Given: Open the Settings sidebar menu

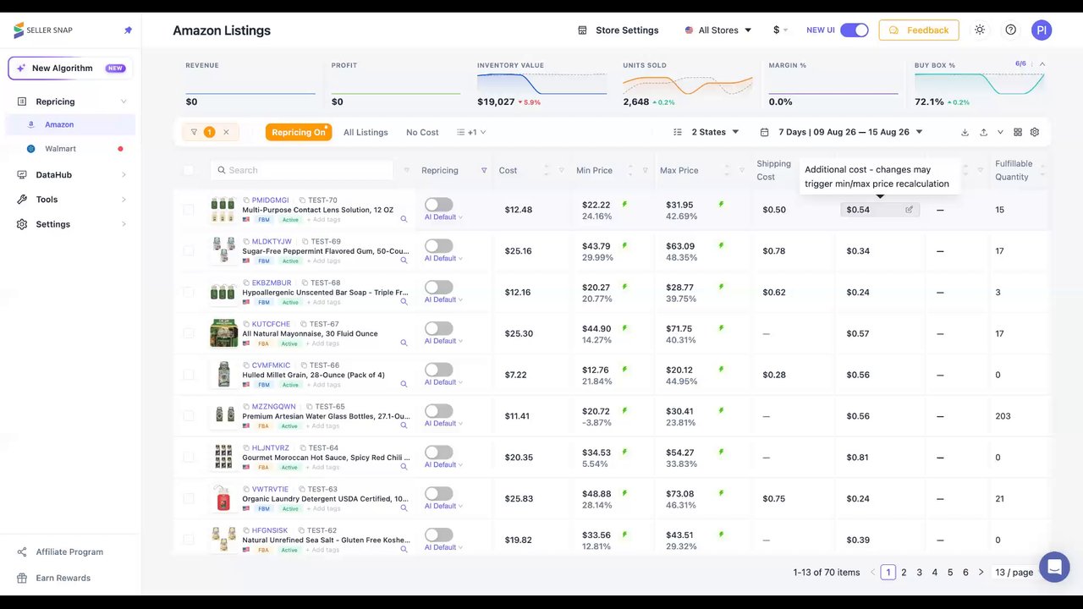Looking at the screenshot, I should (x=69, y=224).
